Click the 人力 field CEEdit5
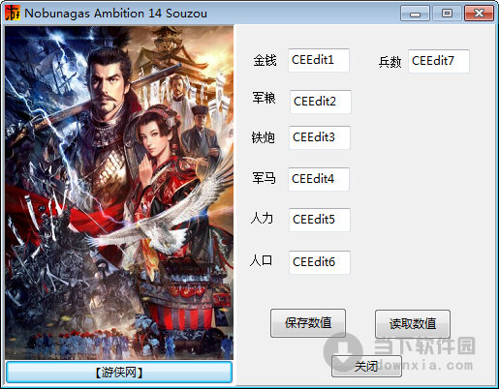 click(x=320, y=220)
